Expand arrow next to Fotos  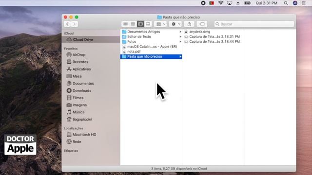coord(180,41)
